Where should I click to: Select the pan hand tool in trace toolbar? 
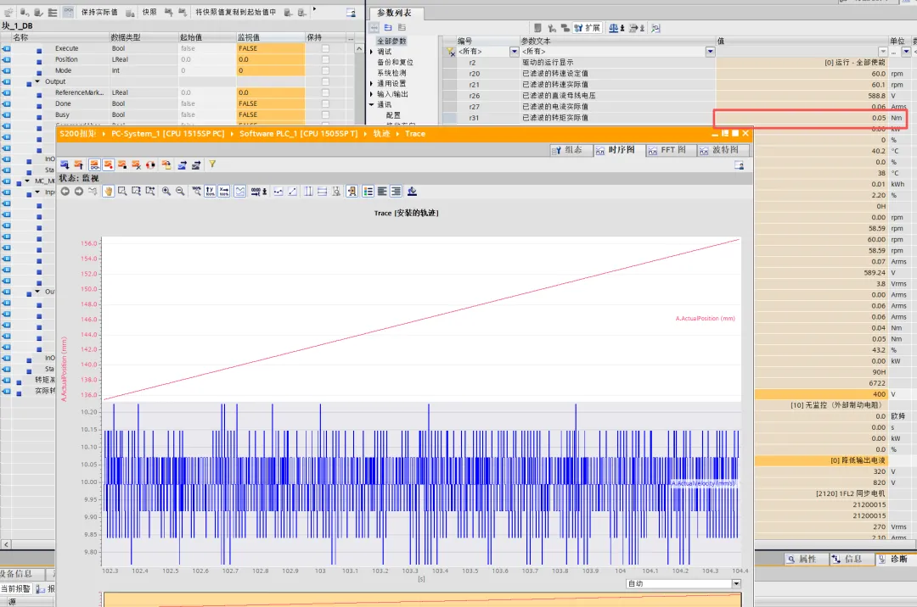click(x=108, y=192)
